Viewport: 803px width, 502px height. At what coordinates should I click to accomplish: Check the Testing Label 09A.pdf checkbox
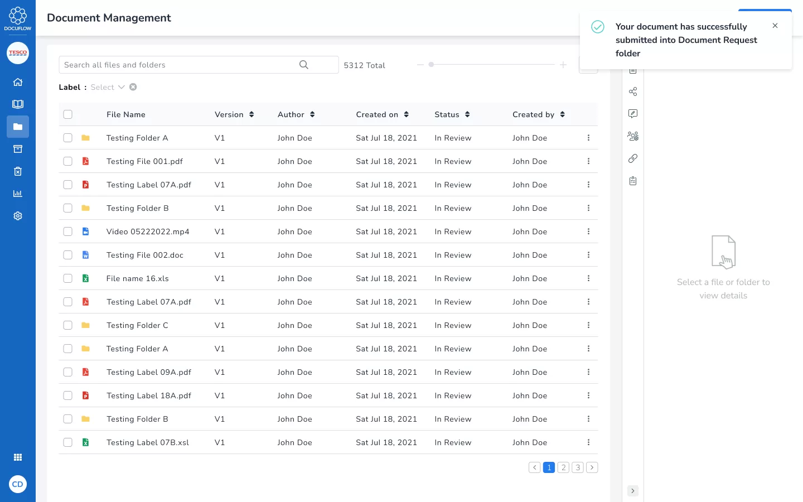coord(68,372)
